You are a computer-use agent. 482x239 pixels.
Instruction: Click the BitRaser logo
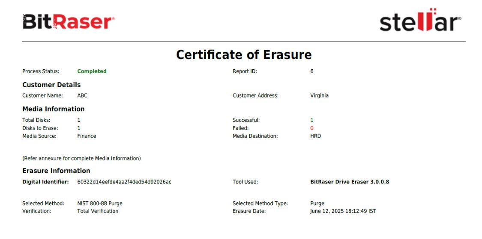pyautogui.click(x=69, y=22)
